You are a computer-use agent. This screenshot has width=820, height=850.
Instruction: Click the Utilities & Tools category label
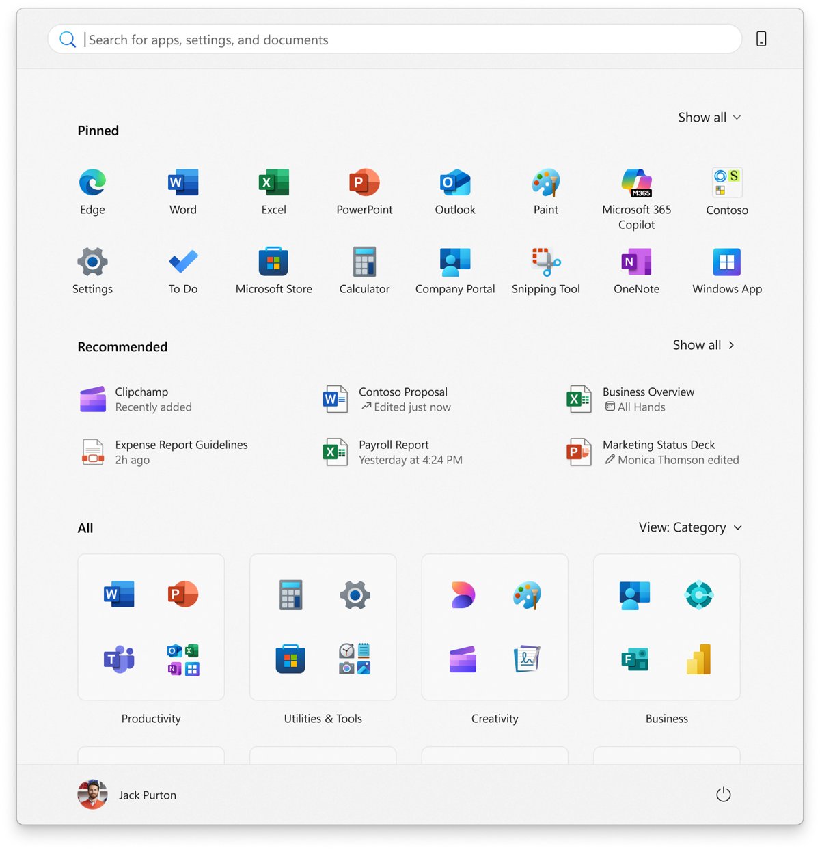[323, 719]
